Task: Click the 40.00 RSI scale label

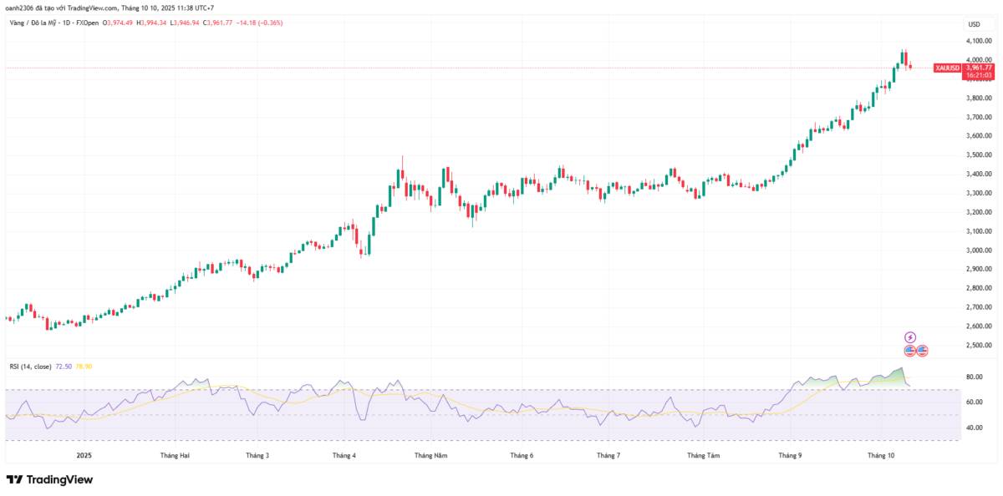Action: (974, 428)
